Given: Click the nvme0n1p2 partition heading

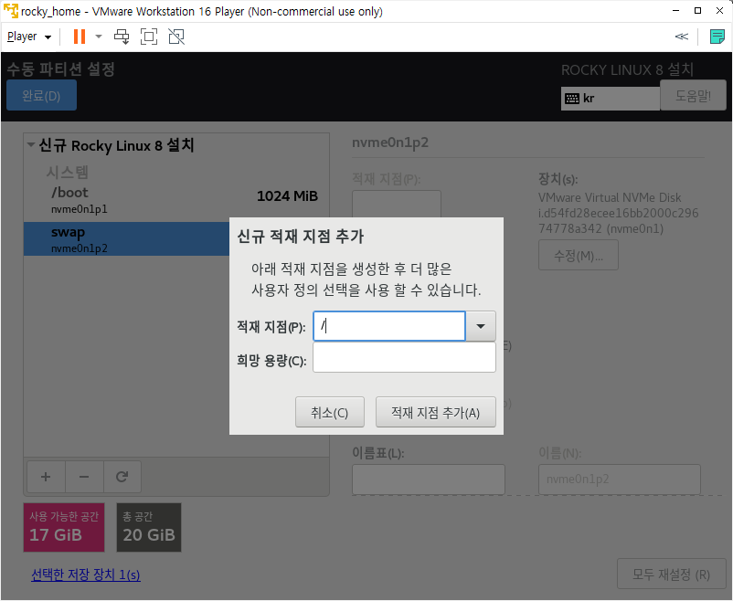Looking at the screenshot, I should click(390, 142).
